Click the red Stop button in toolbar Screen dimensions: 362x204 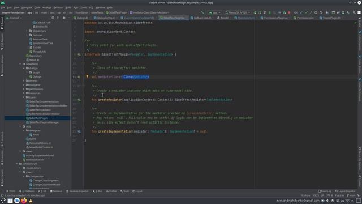coord(289,12)
